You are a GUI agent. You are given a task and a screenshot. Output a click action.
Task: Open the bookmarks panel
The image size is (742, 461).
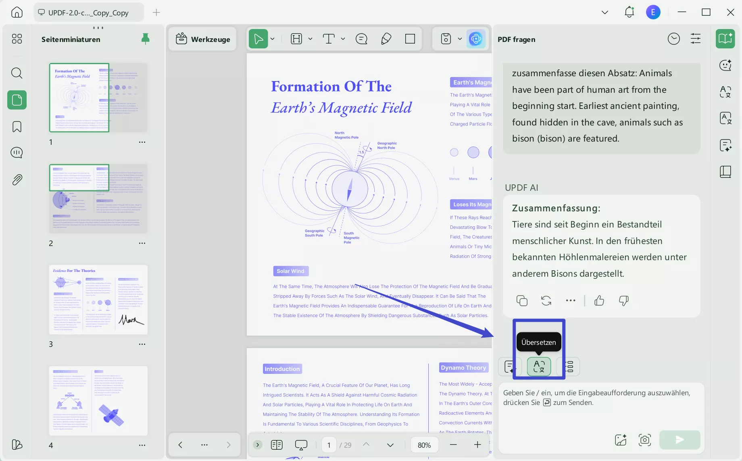[x=17, y=127]
